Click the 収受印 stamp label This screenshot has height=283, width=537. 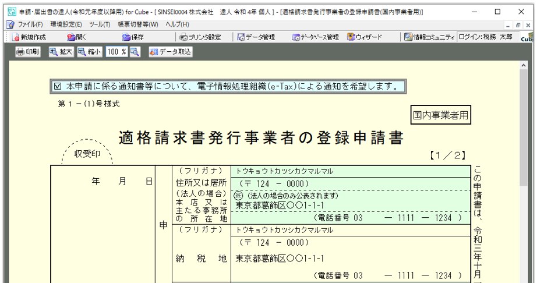87,154
